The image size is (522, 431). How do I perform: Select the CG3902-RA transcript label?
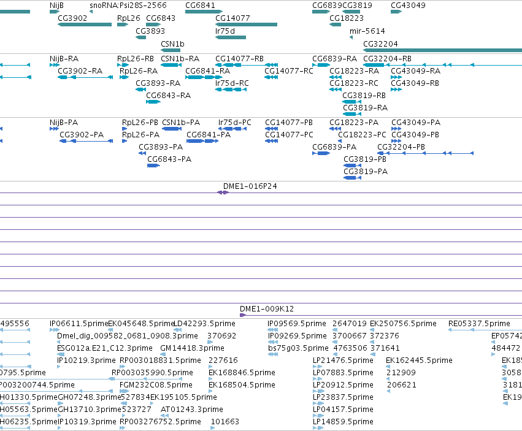click(80, 71)
